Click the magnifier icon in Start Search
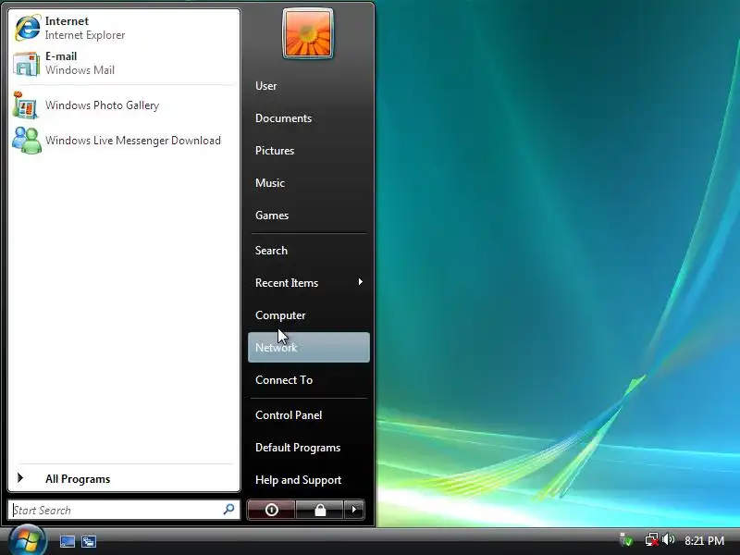The image size is (740, 555). tap(228, 509)
